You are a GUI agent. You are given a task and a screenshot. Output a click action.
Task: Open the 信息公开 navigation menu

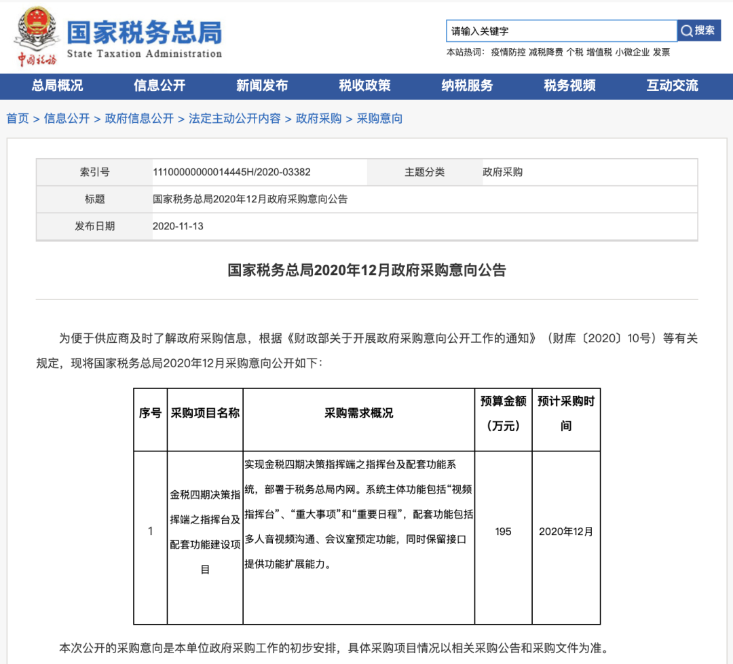(159, 86)
